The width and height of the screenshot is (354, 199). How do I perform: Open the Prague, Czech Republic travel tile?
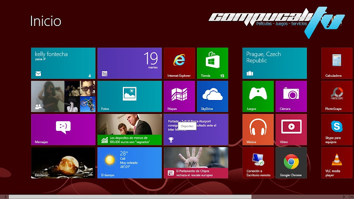(x=274, y=63)
